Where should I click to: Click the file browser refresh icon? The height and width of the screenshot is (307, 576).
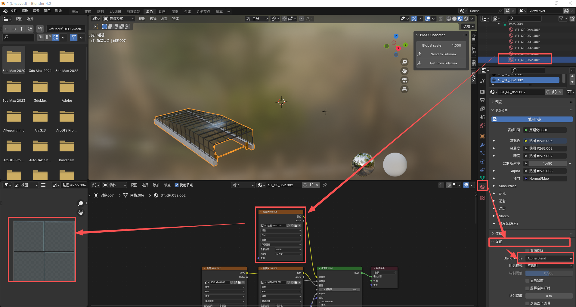point(30,29)
